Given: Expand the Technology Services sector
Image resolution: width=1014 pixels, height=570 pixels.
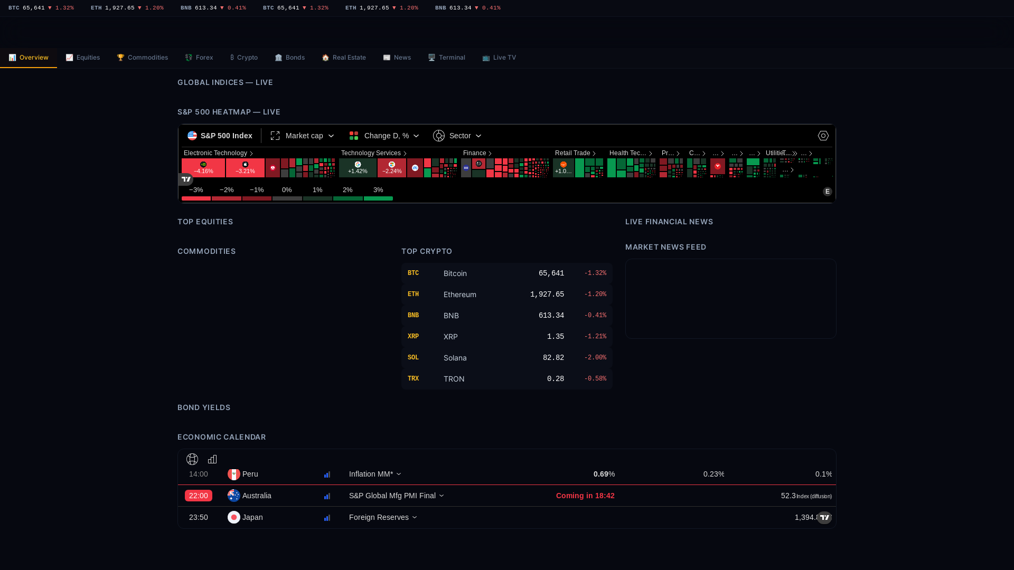Looking at the screenshot, I should point(373,153).
